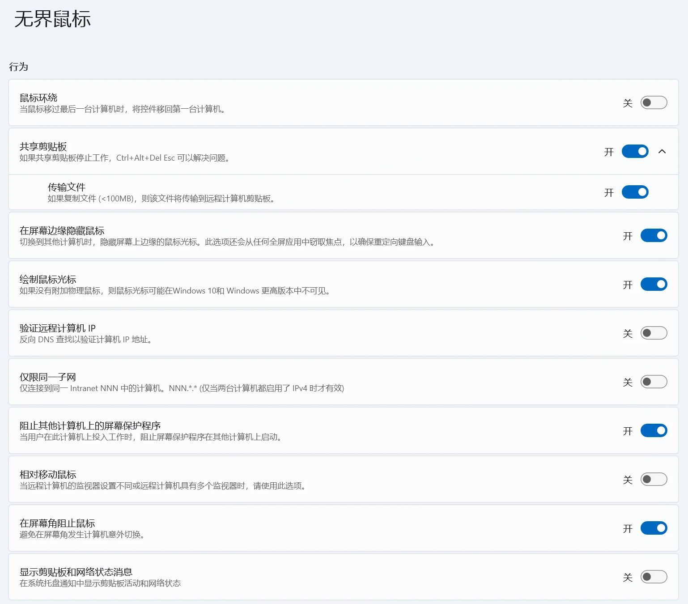Enable 显示剪贴板和网络状态消息 toggle
The height and width of the screenshot is (604, 688).
click(x=654, y=577)
